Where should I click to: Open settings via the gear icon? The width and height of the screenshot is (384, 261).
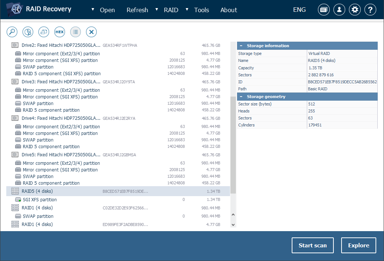click(355, 10)
